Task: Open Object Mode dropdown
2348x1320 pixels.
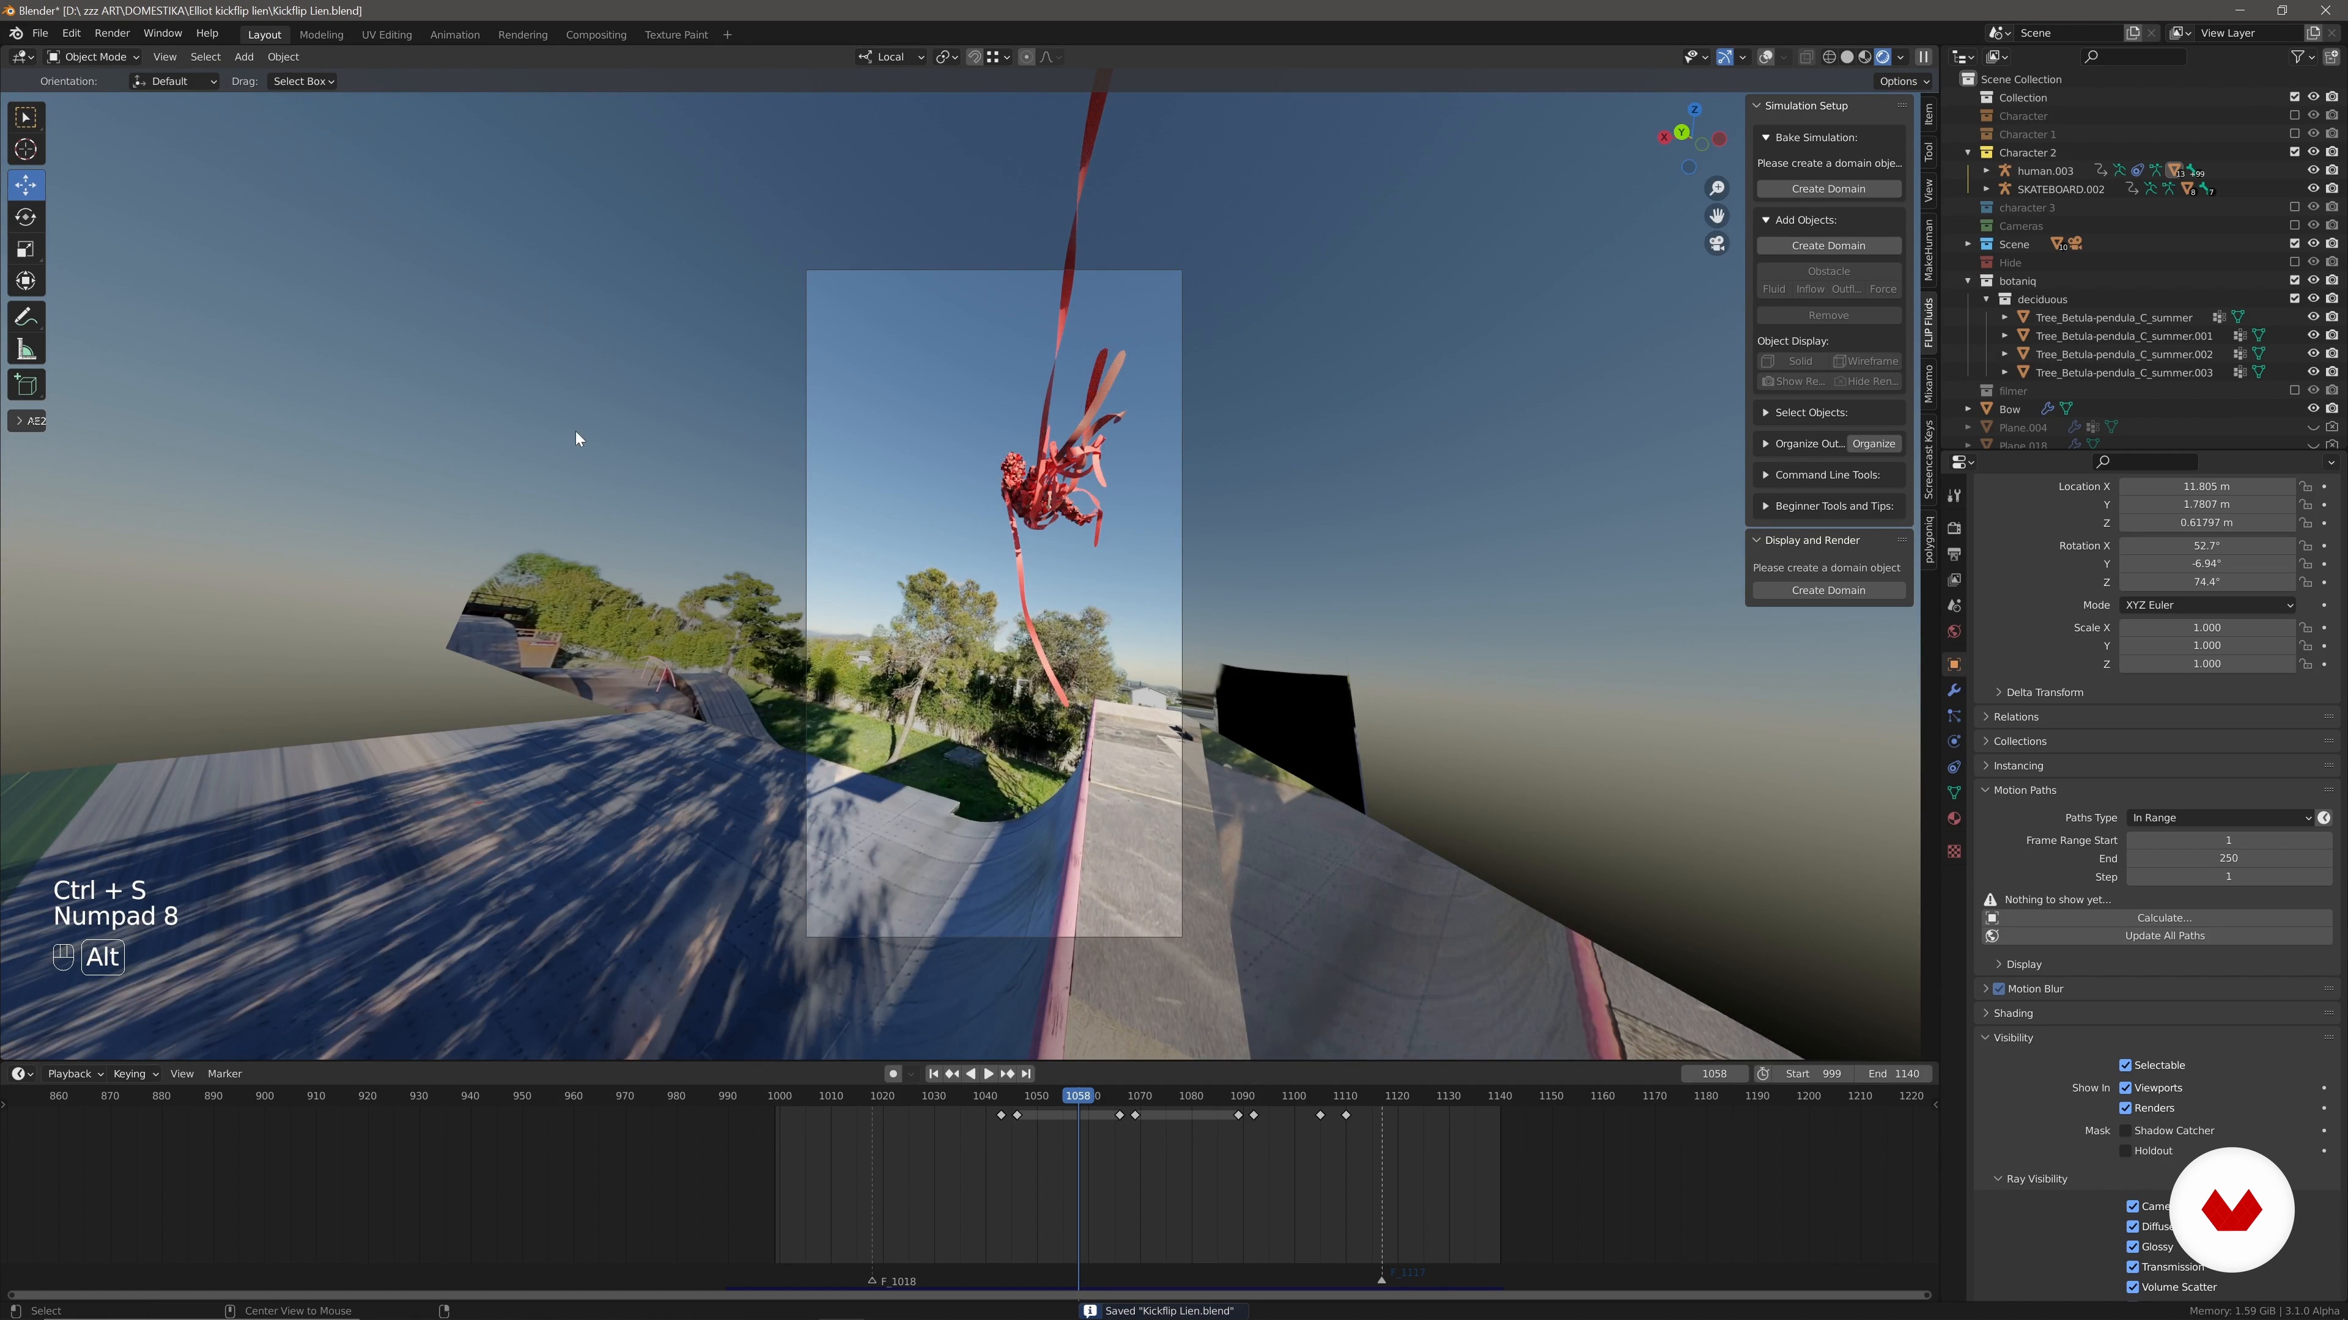Action: pyautogui.click(x=93, y=56)
